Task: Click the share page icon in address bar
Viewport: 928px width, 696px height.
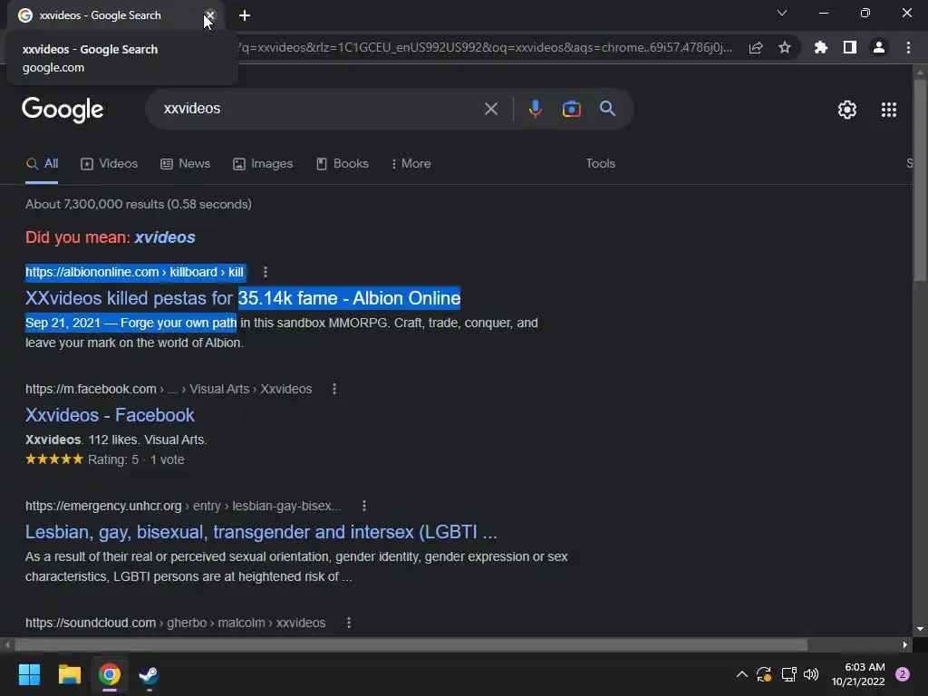Action: 756,48
